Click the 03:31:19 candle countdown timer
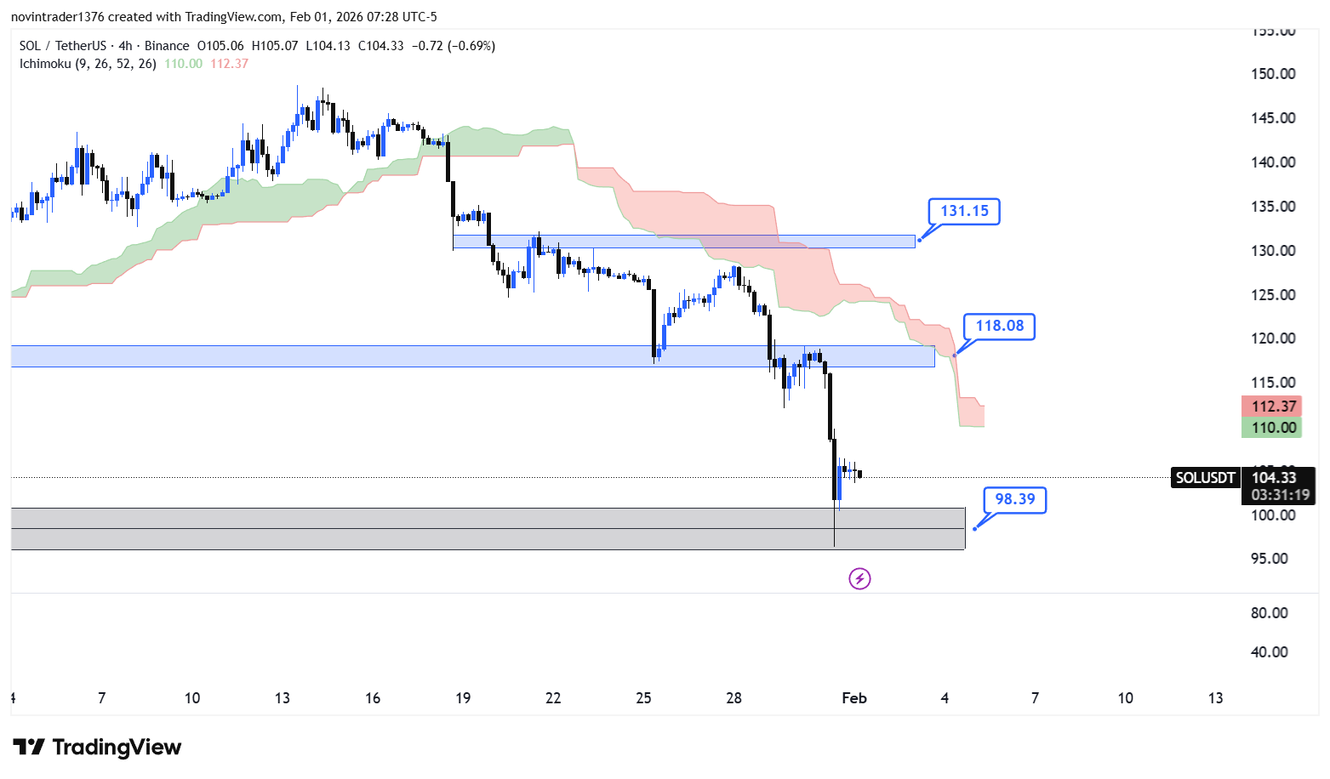This screenshot has height=779, width=1330. click(x=1280, y=495)
